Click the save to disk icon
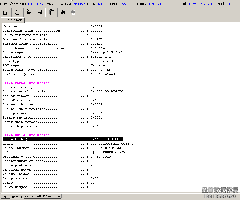 [39, 12]
